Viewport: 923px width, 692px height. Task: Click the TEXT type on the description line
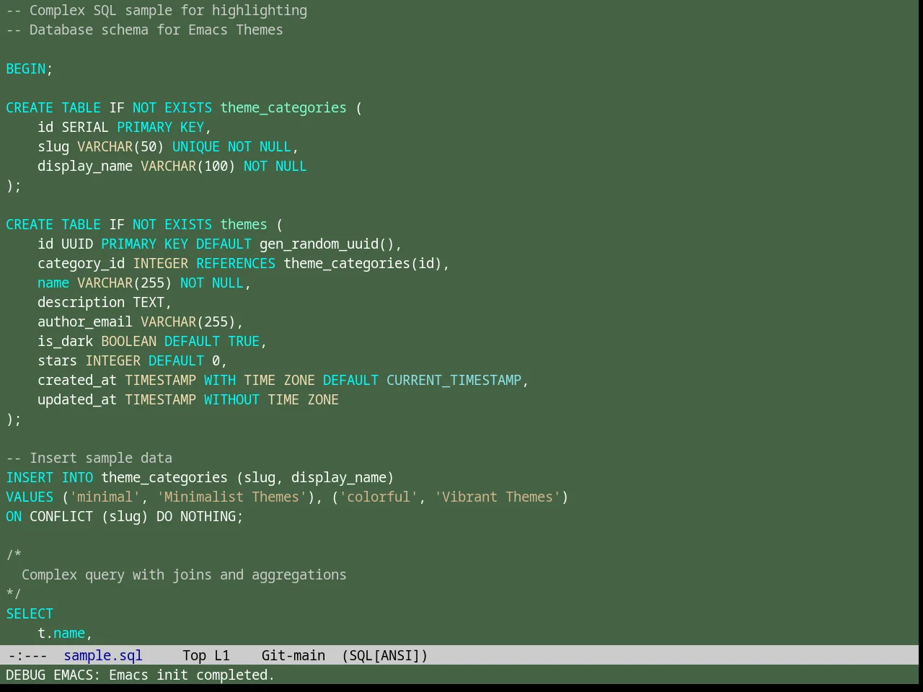(149, 302)
